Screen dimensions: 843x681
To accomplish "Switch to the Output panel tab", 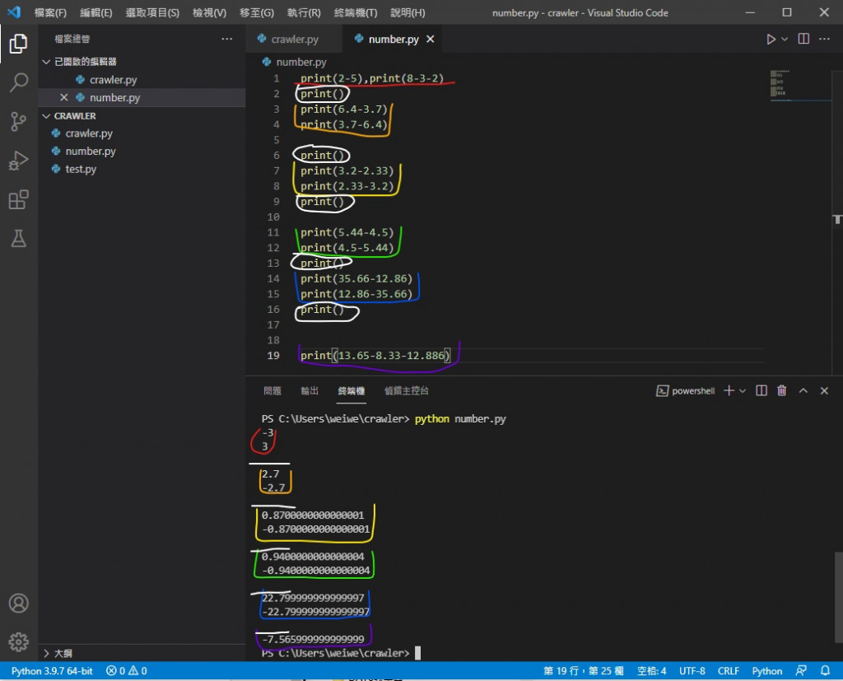I will pyautogui.click(x=310, y=391).
